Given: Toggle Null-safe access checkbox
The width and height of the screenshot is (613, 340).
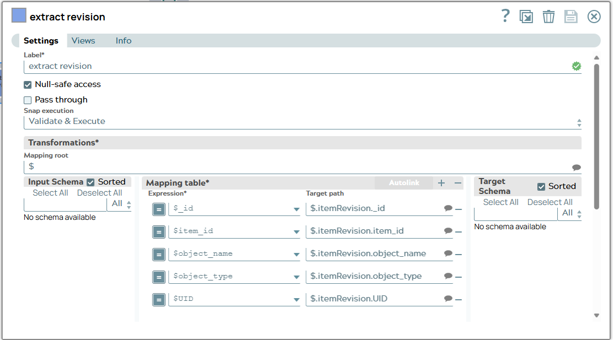Looking at the screenshot, I should (x=28, y=85).
